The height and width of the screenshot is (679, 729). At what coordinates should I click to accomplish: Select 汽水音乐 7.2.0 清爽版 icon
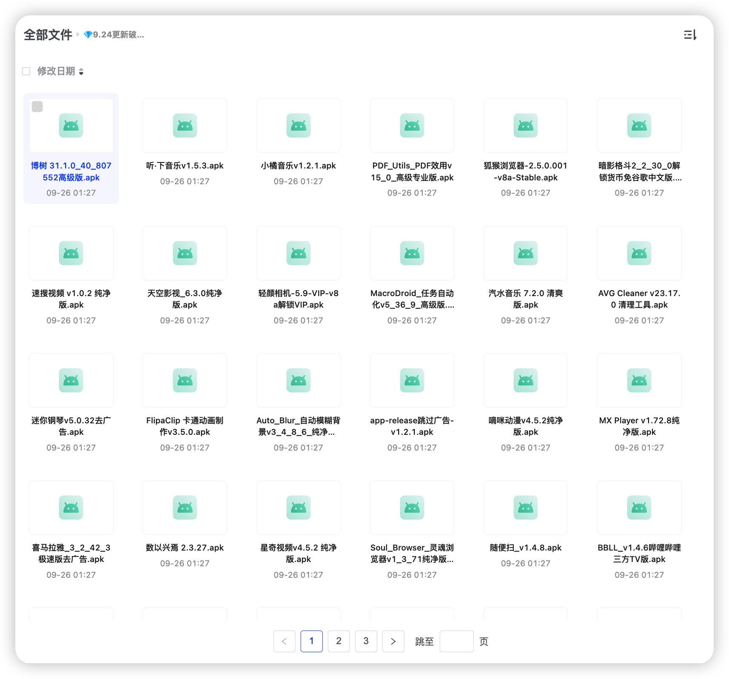coord(526,253)
